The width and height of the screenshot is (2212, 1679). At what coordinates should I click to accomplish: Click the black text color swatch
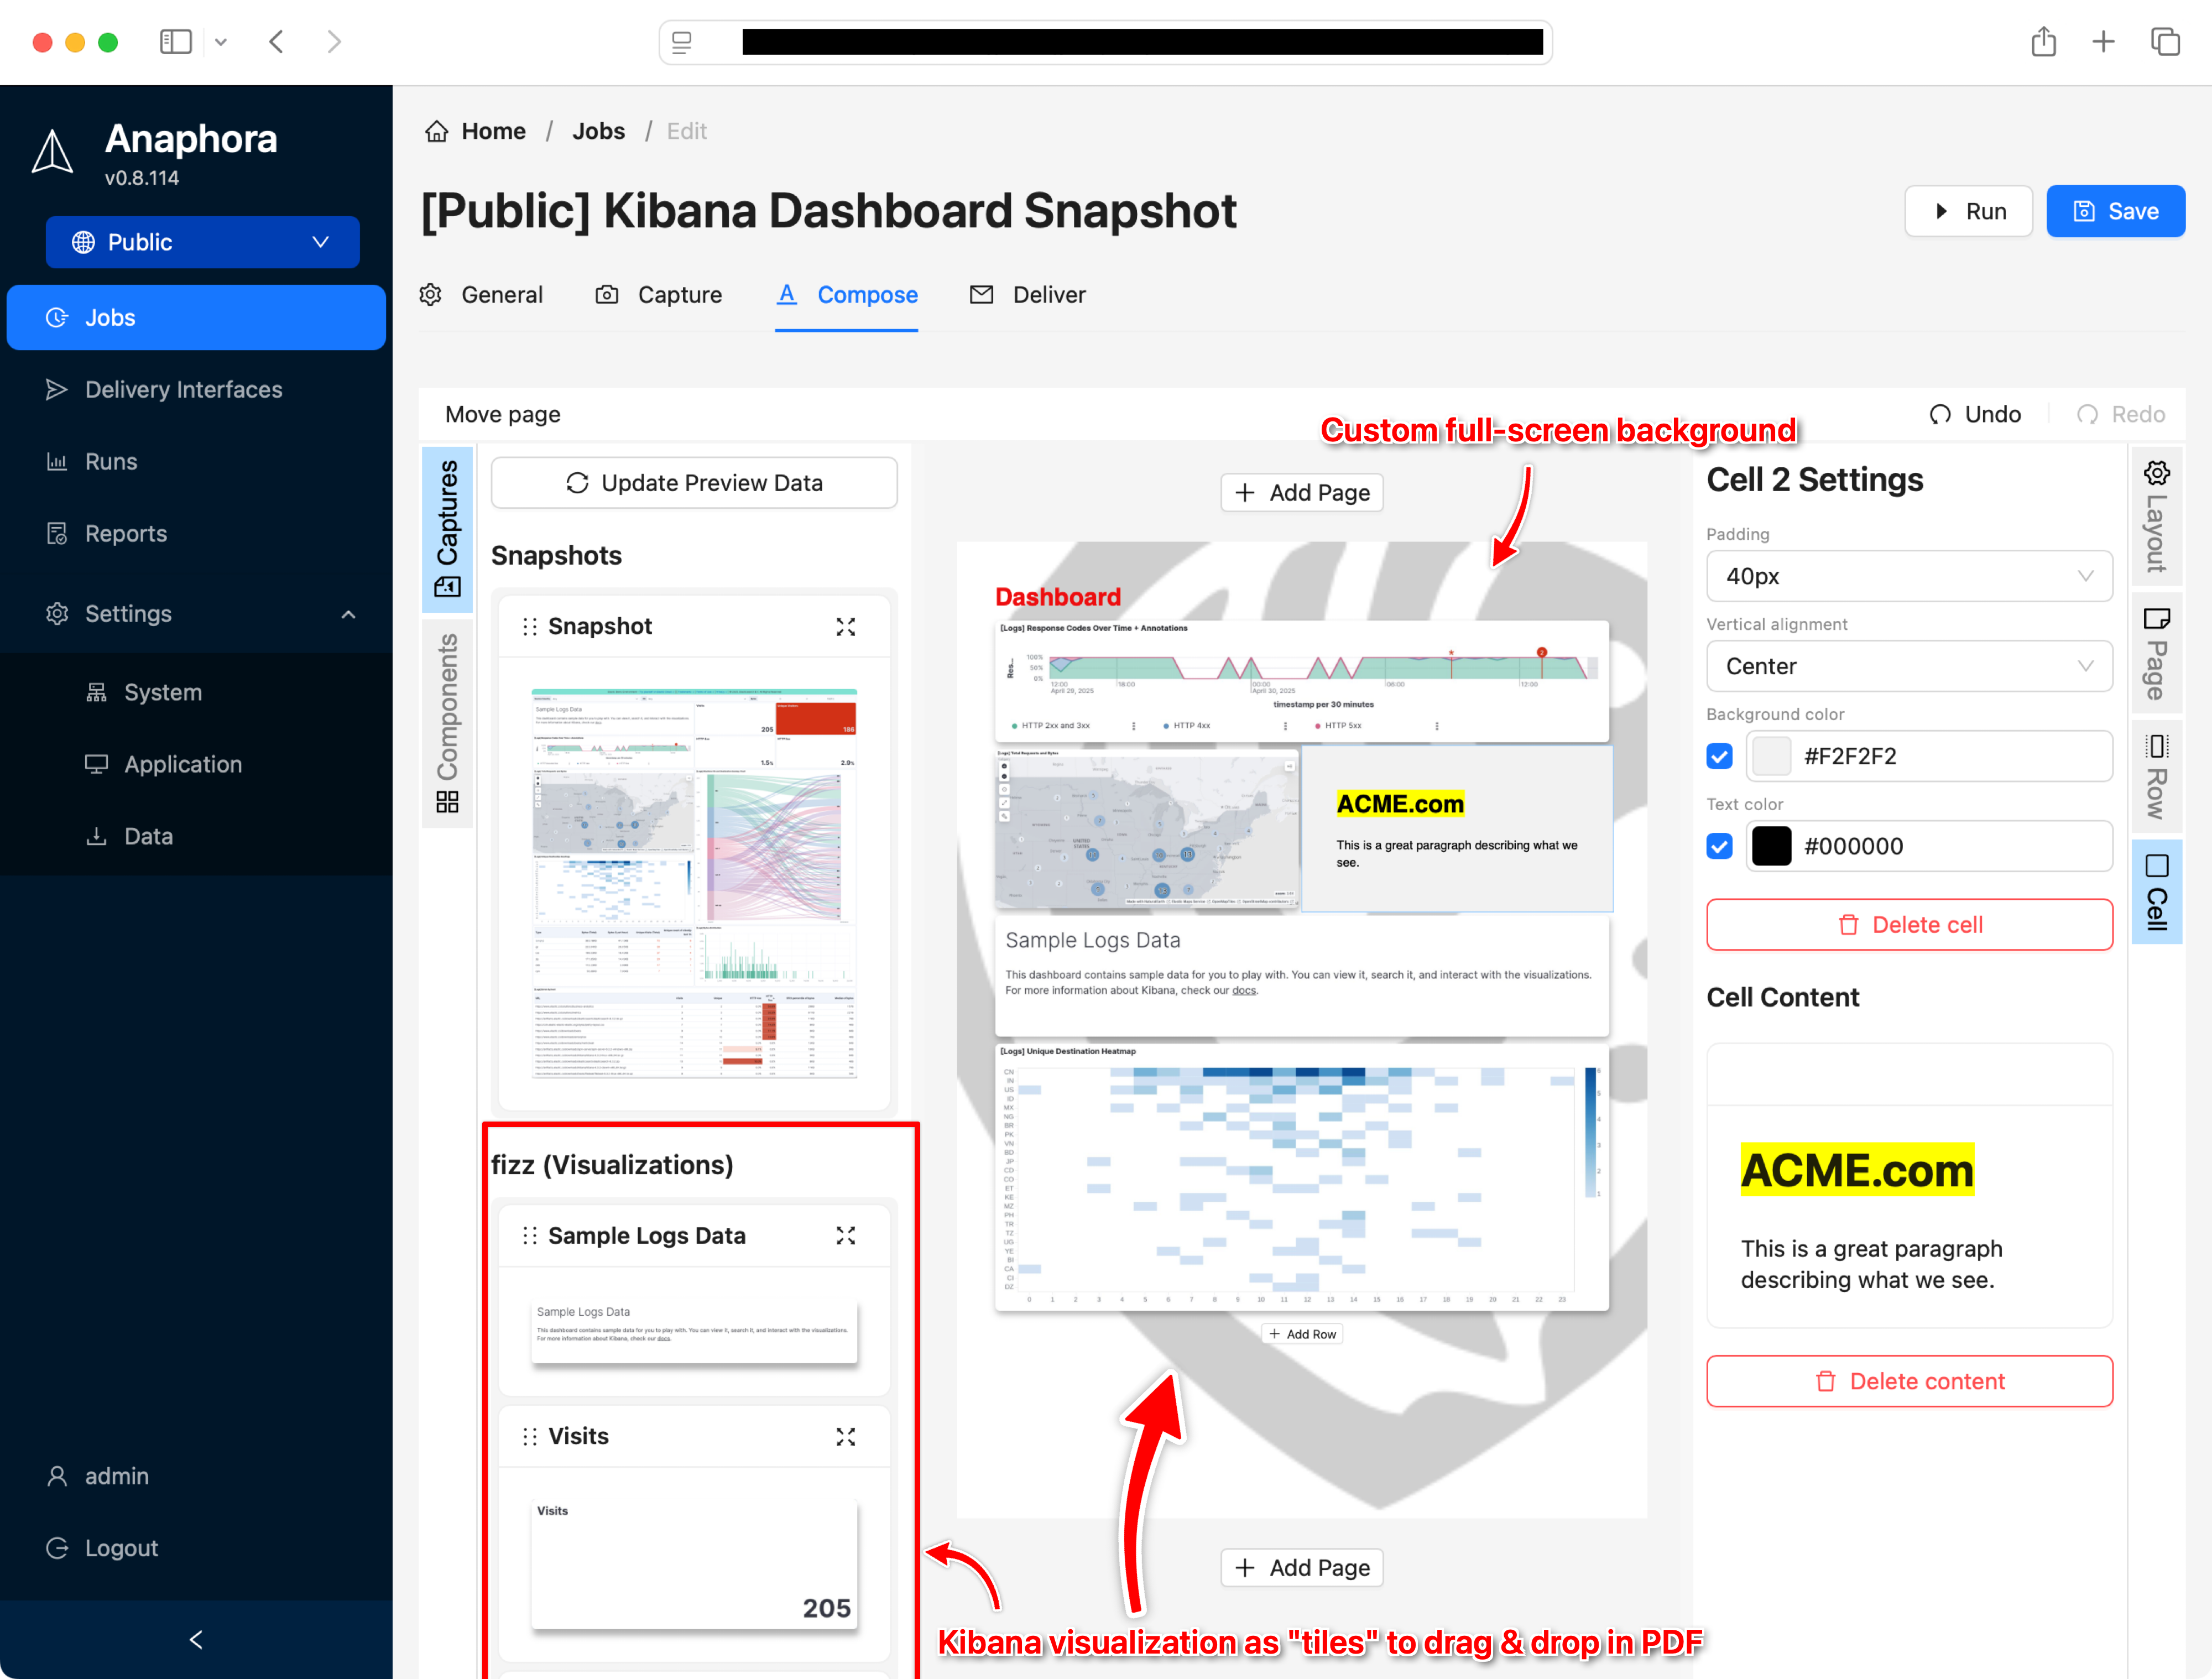point(1771,846)
